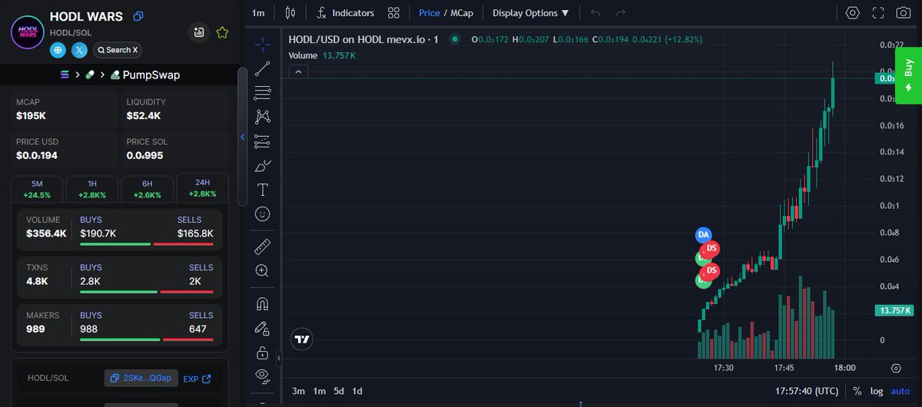Take a chart snapshot with camera icon
This screenshot has height=407, width=922.
904,13
